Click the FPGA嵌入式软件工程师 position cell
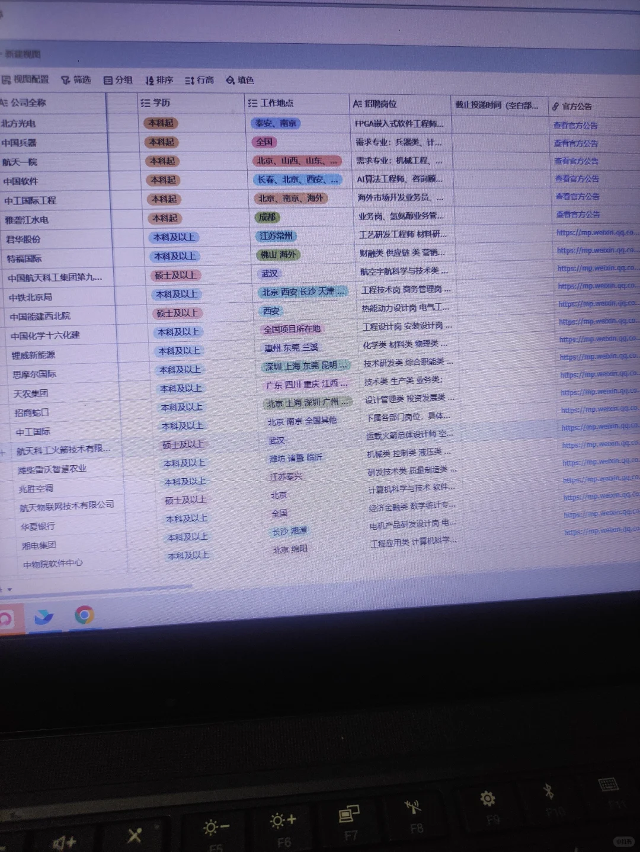This screenshot has height=852, width=640. click(399, 124)
